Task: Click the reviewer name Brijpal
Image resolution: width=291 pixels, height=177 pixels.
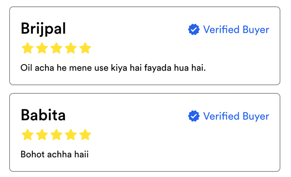Action: tap(43, 29)
